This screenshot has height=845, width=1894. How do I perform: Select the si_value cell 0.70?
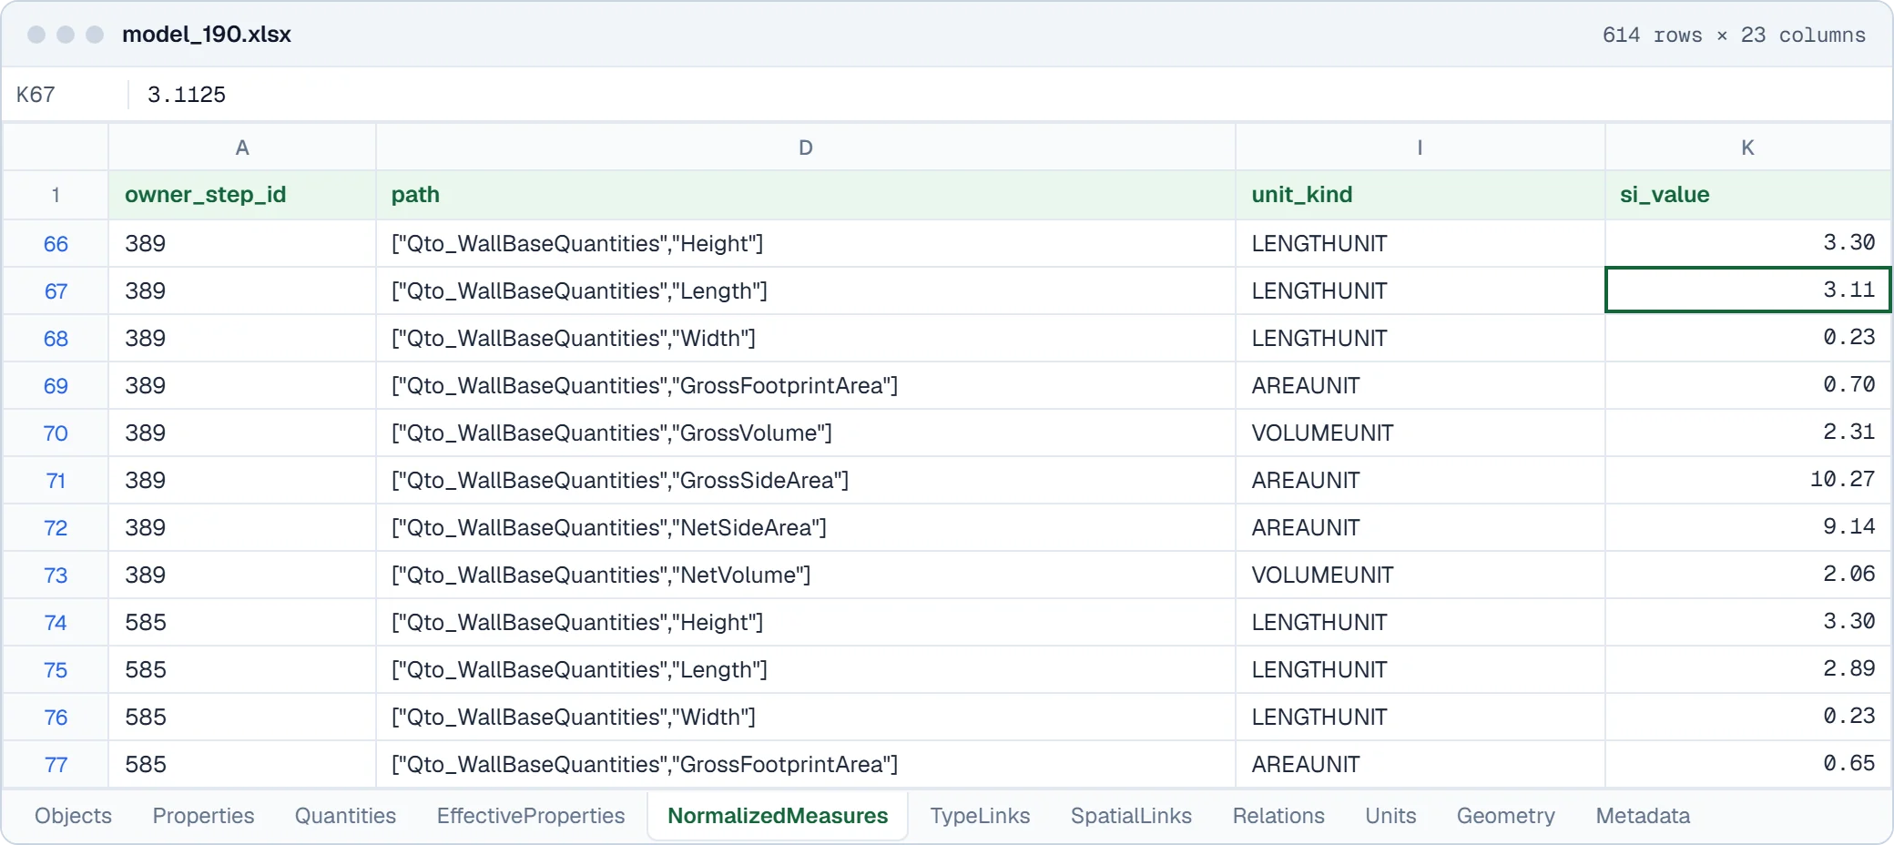(1747, 385)
